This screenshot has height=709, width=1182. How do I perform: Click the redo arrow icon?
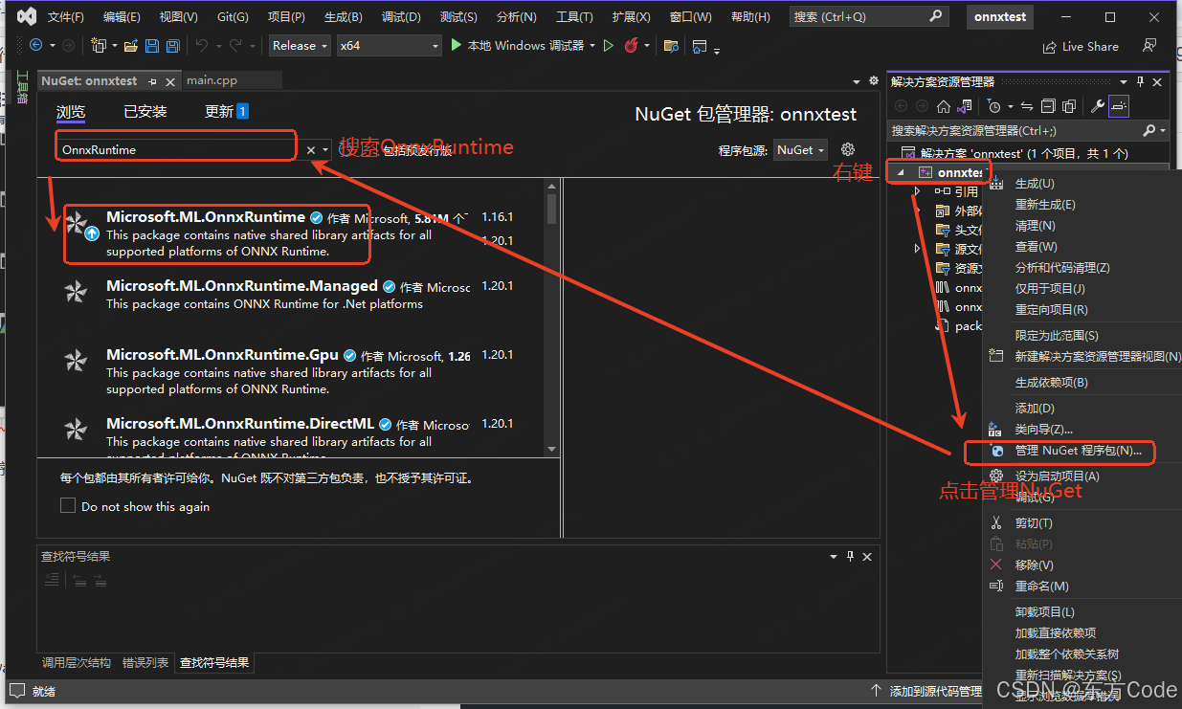[x=235, y=45]
